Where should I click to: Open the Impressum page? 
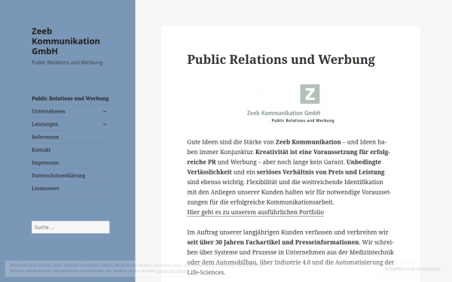pyautogui.click(x=45, y=163)
